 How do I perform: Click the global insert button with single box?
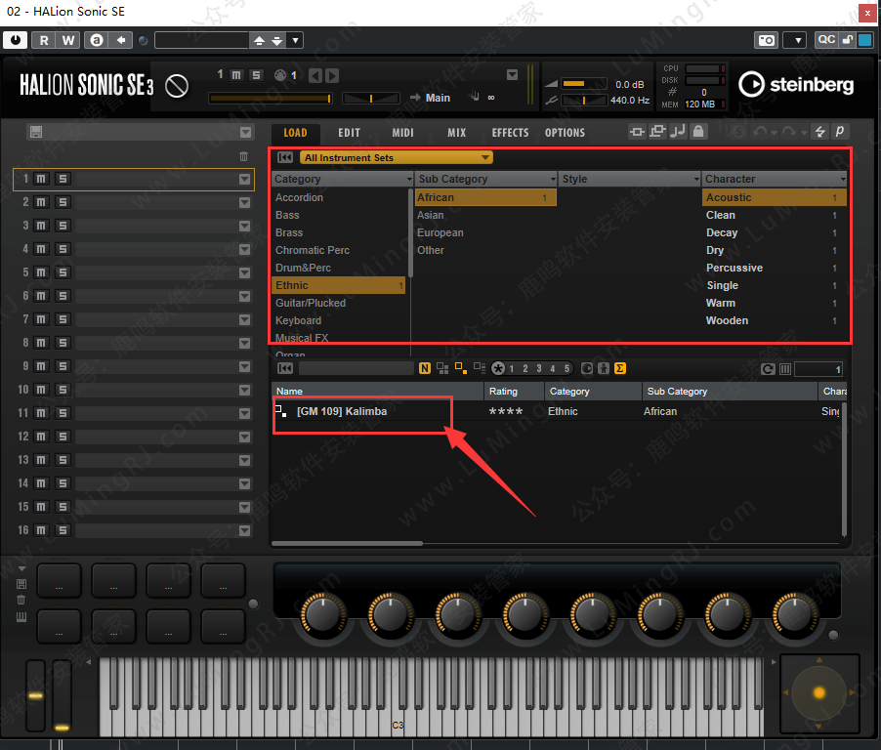(637, 132)
